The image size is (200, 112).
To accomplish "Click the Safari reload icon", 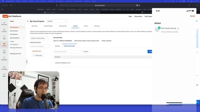I will point(139,5).
